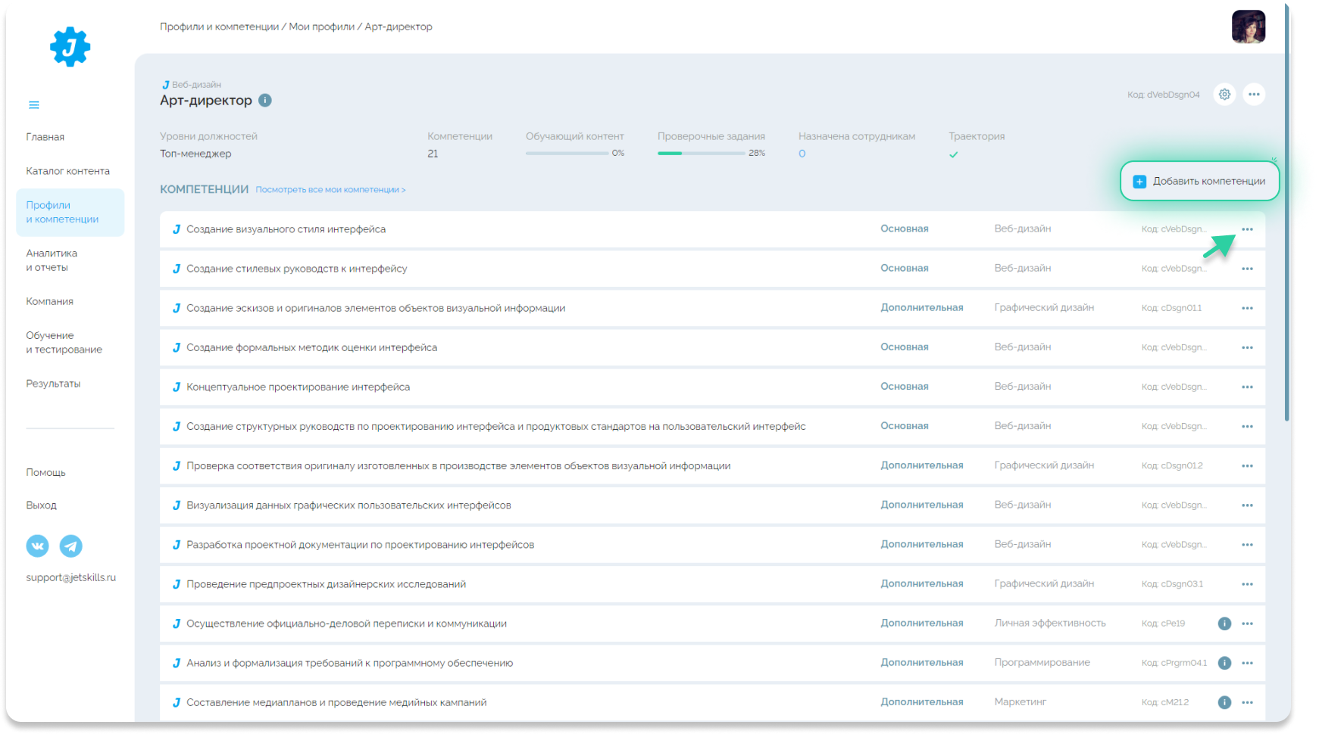
Task: Open options for Анализ и формализация требований
Action: pos(1247,663)
